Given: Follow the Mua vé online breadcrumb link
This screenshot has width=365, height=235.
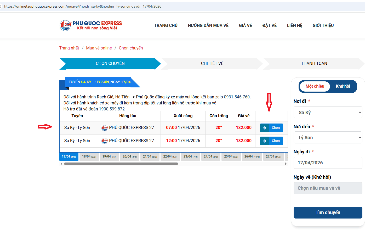Looking at the screenshot, I should (99, 48).
